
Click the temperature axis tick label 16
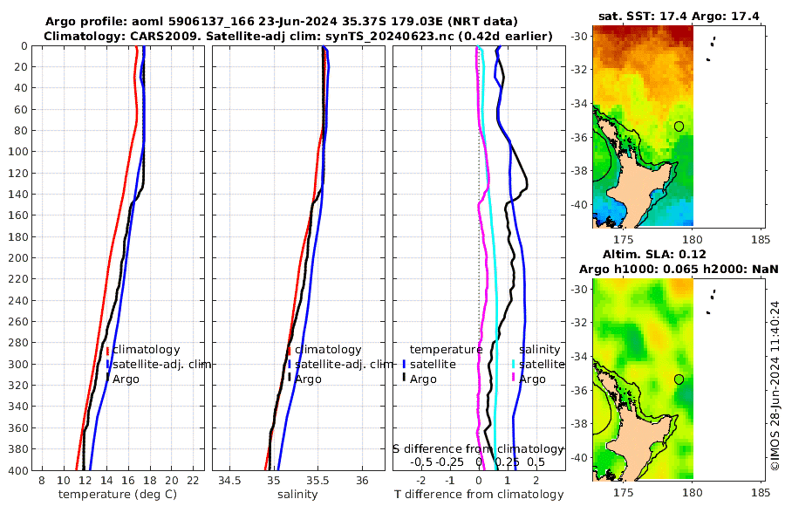coord(128,481)
